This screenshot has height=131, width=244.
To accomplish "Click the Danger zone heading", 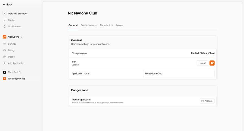I will [80, 90].
